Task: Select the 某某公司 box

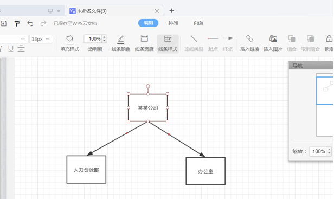Action: pos(148,108)
